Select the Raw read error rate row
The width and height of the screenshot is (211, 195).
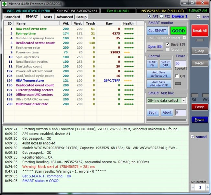pyautogui.click(x=74, y=29)
